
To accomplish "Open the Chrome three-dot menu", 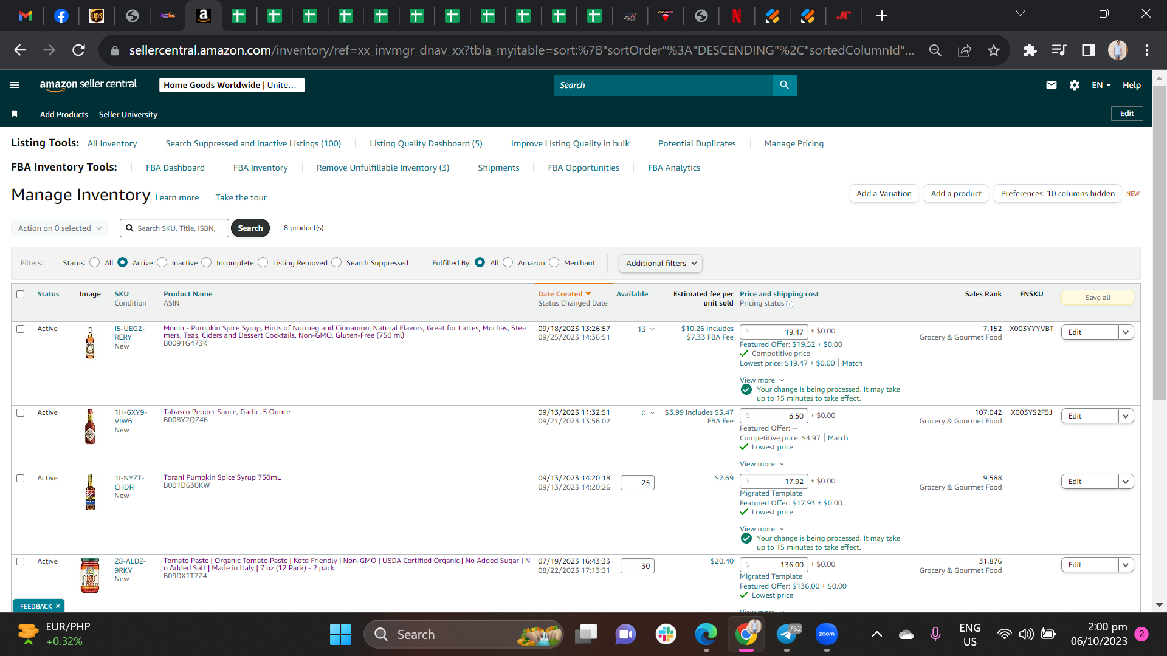I will point(1147,50).
